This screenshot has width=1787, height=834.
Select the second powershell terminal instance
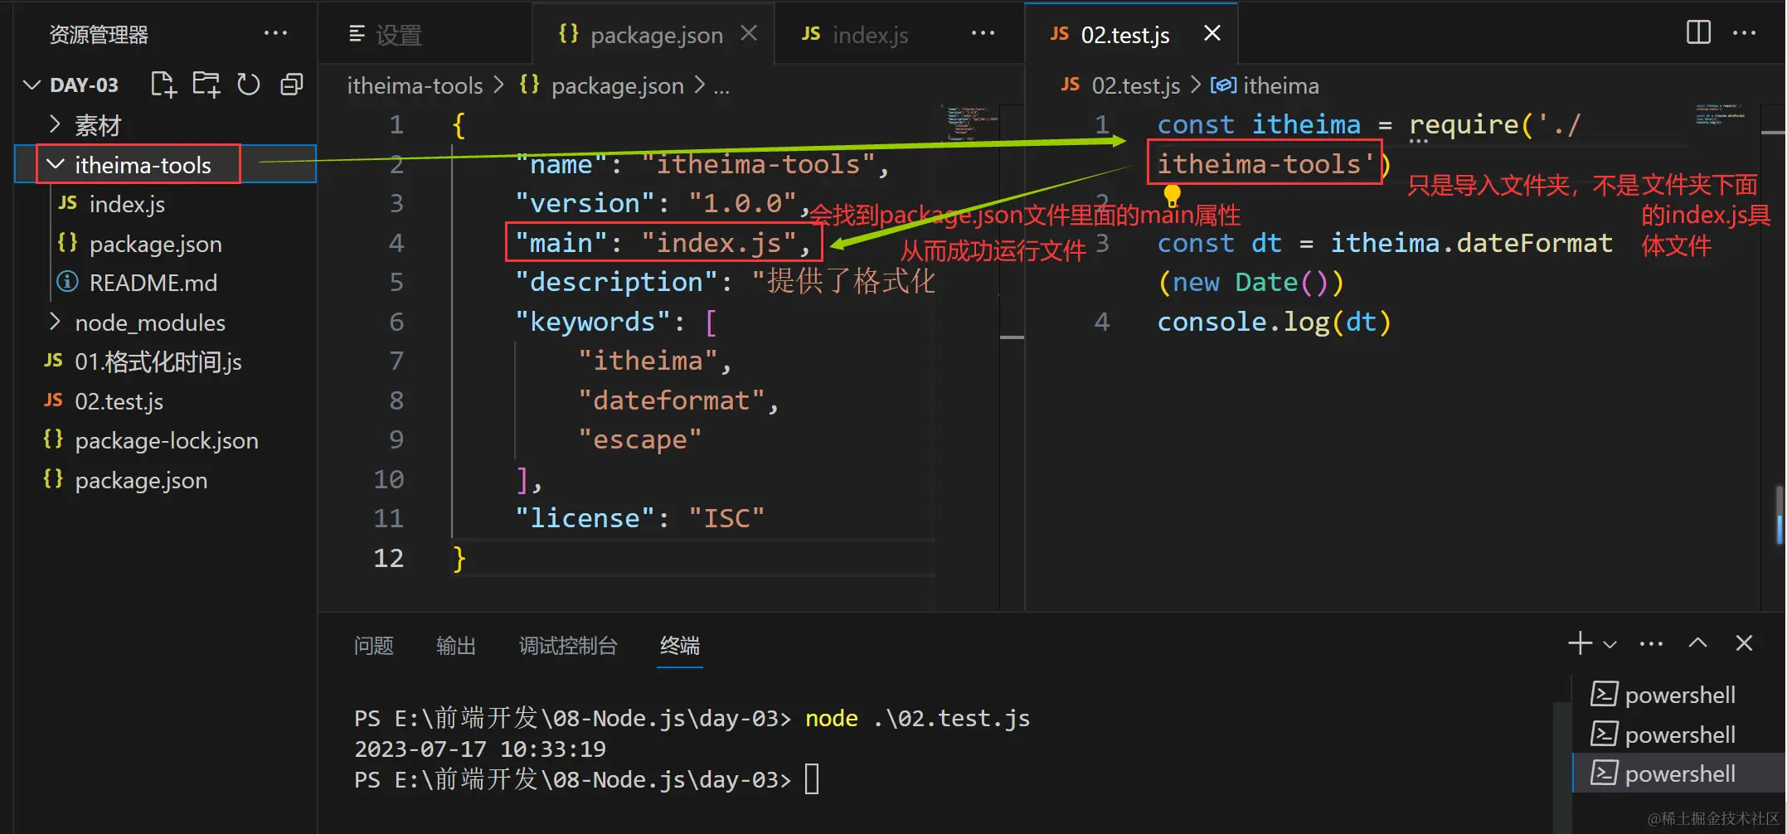pos(1678,735)
